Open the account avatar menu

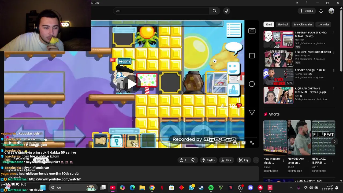pyautogui.click(x=331, y=11)
